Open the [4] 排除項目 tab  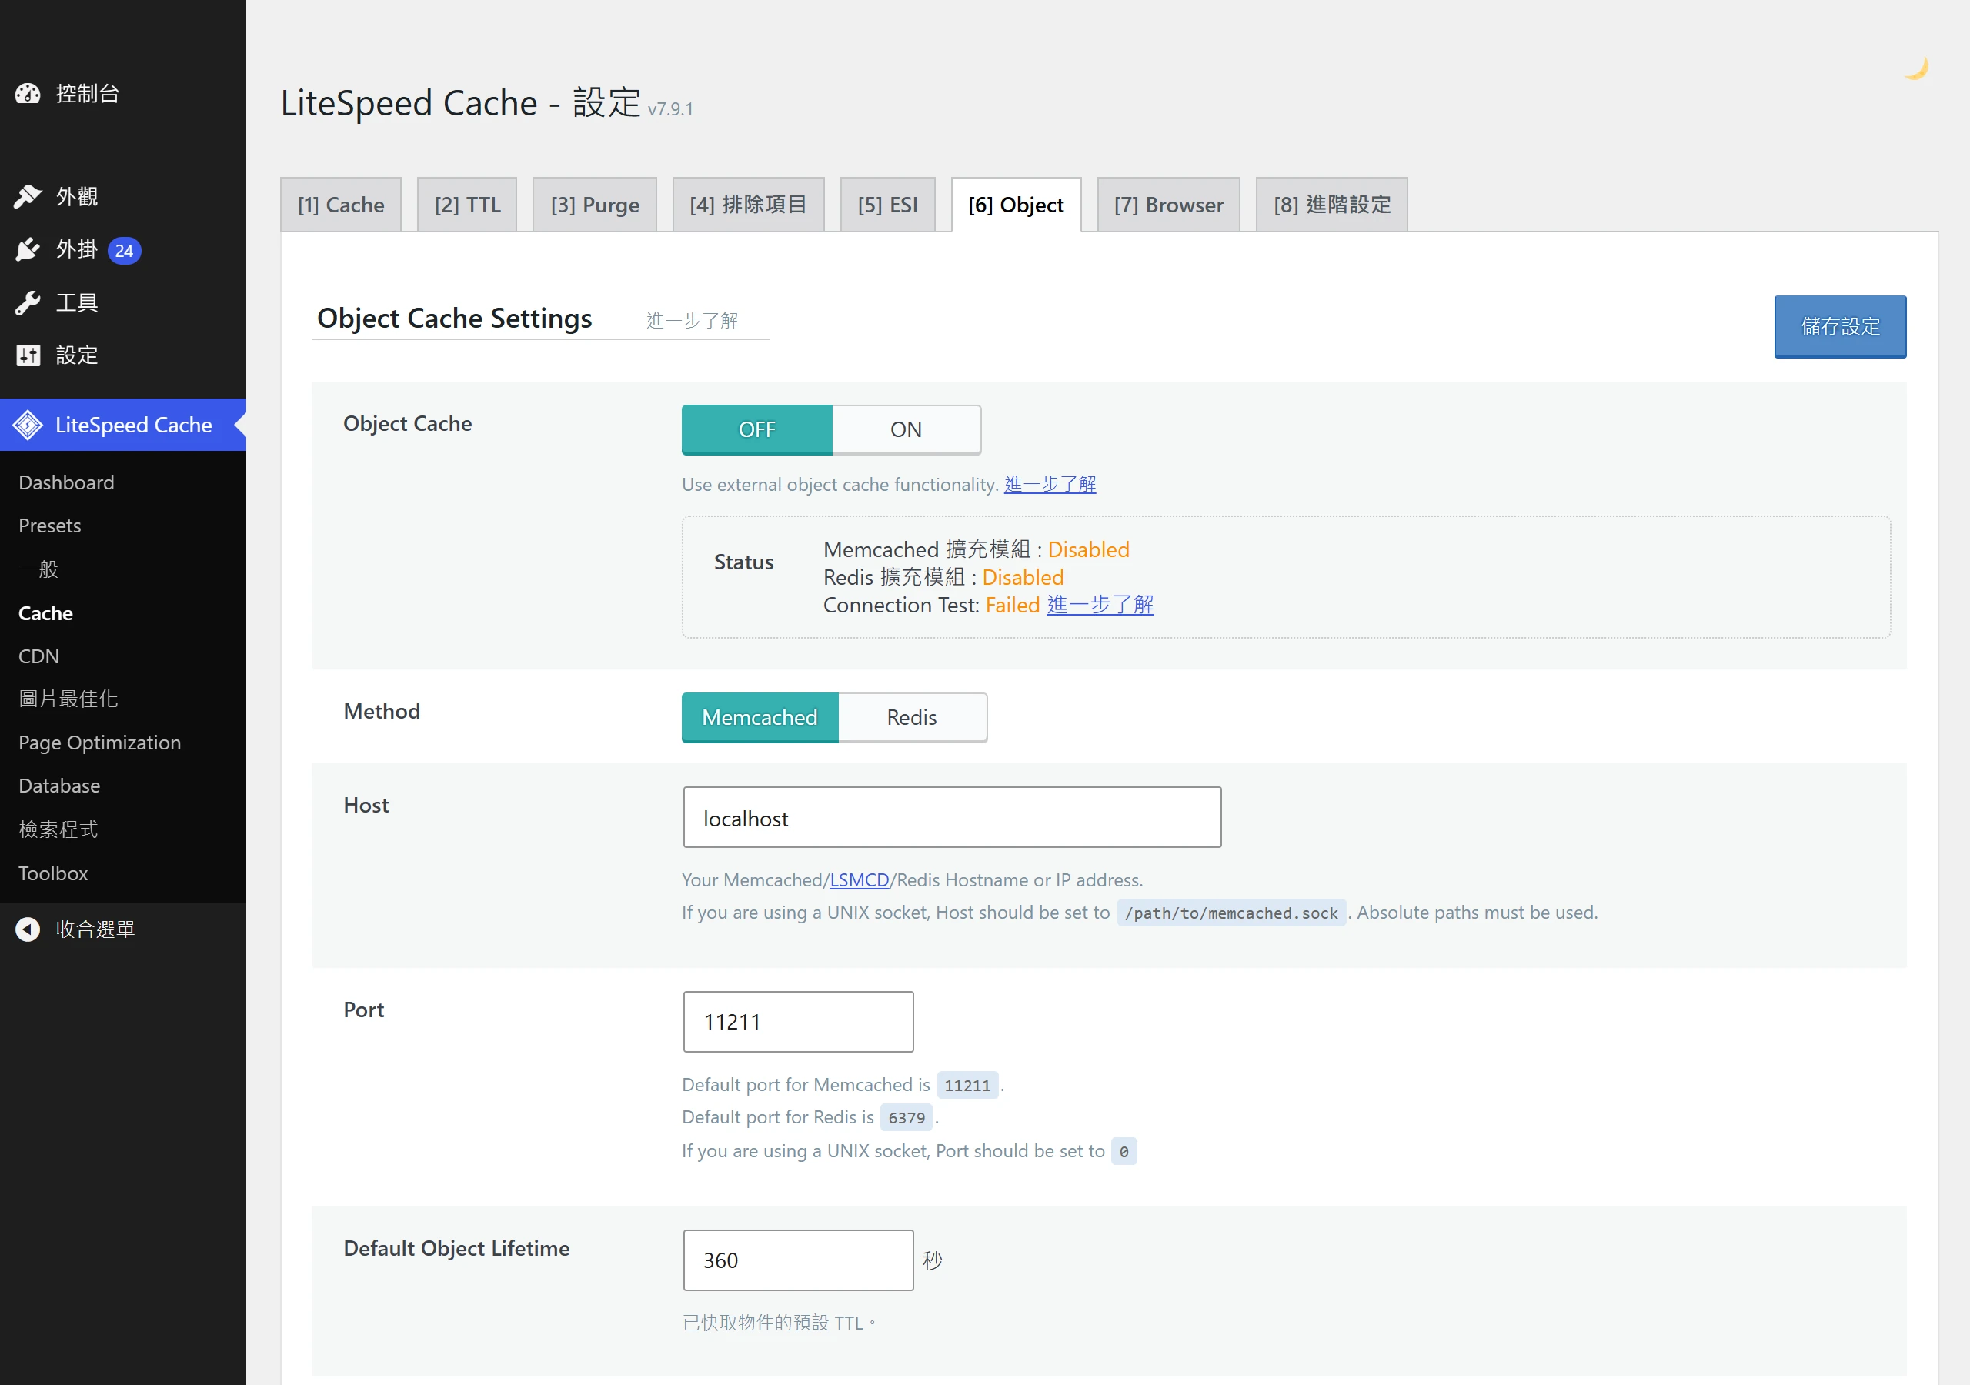[x=748, y=205]
